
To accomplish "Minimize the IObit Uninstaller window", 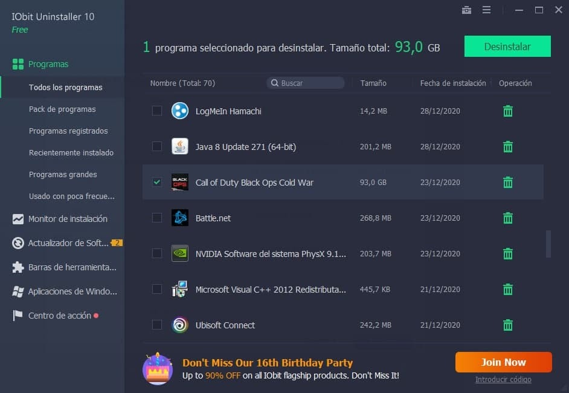I will click(x=519, y=10).
